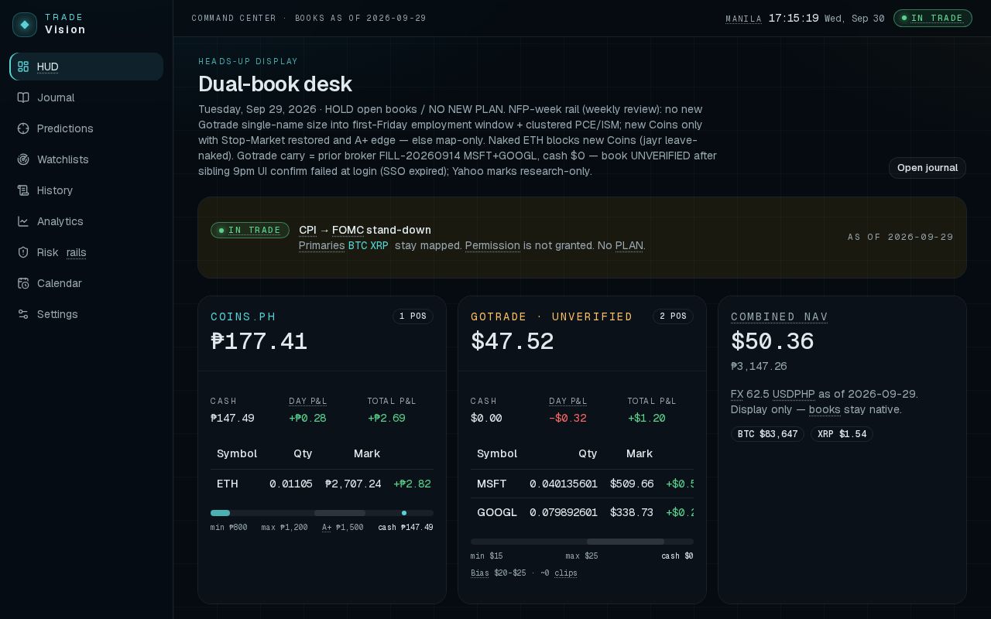The width and height of the screenshot is (991, 619).
Task: Click the USDPHP underlined term
Action: tap(794, 394)
